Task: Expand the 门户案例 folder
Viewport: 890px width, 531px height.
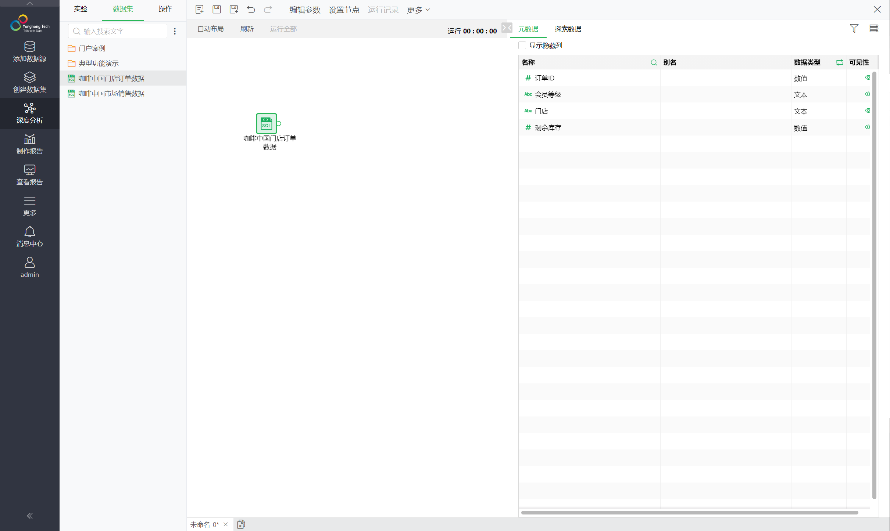Action: coord(92,48)
